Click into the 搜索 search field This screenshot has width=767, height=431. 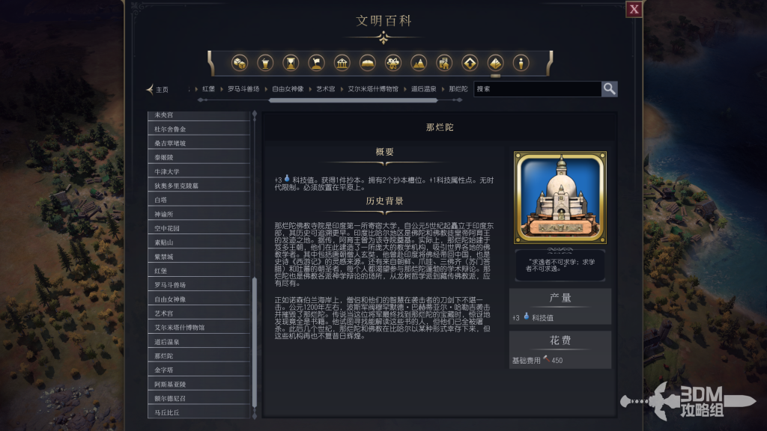(537, 89)
